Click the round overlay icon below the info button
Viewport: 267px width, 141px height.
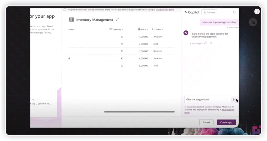pyautogui.click(x=253, y=22)
